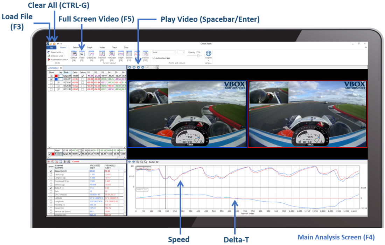The height and width of the screenshot is (245, 385).
Task: Close the VBOX0022 file tab
Action: [x=61, y=68]
